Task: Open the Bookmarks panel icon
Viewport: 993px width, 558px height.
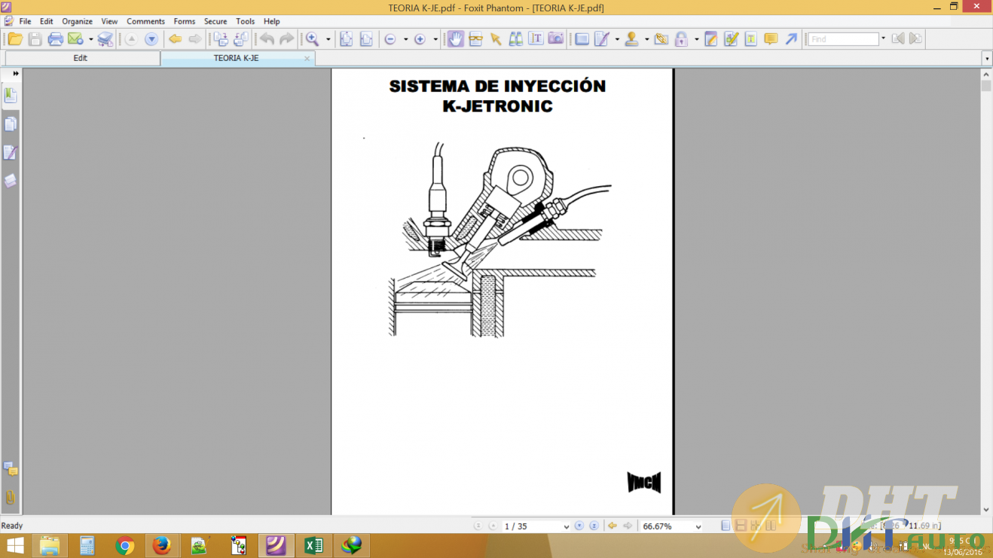Action: pyautogui.click(x=11, y=95)
